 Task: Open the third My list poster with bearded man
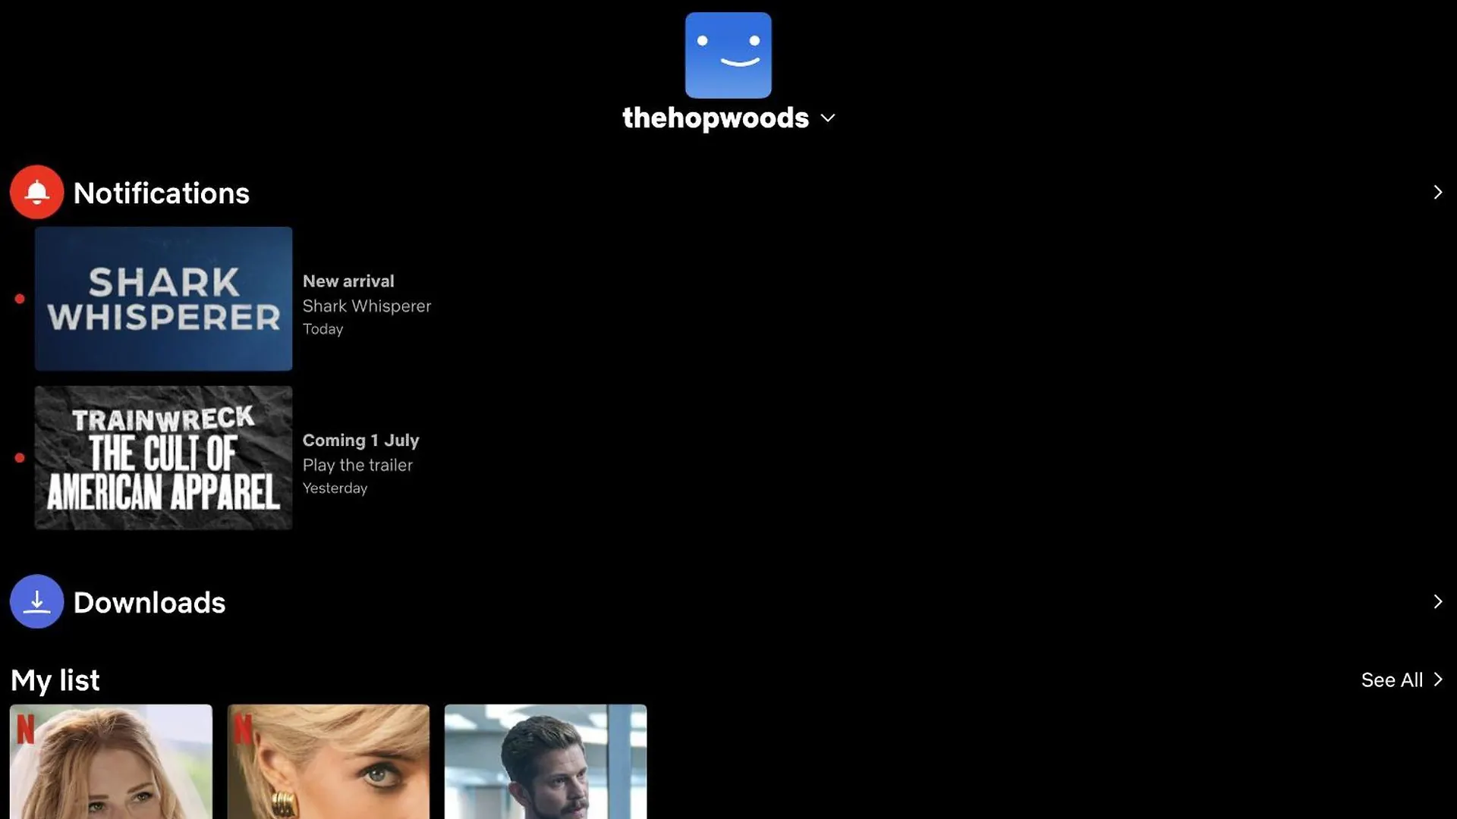click(546, 761)
